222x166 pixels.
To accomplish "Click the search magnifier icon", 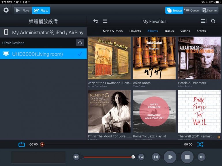I will tap(213, 21).
